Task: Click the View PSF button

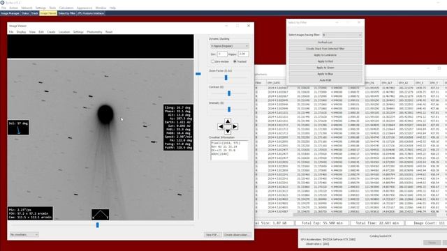Action: [212, 235]
